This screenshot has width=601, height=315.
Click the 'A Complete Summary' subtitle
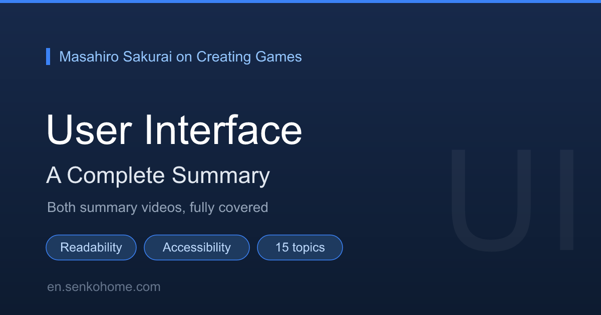coord(158,175)
